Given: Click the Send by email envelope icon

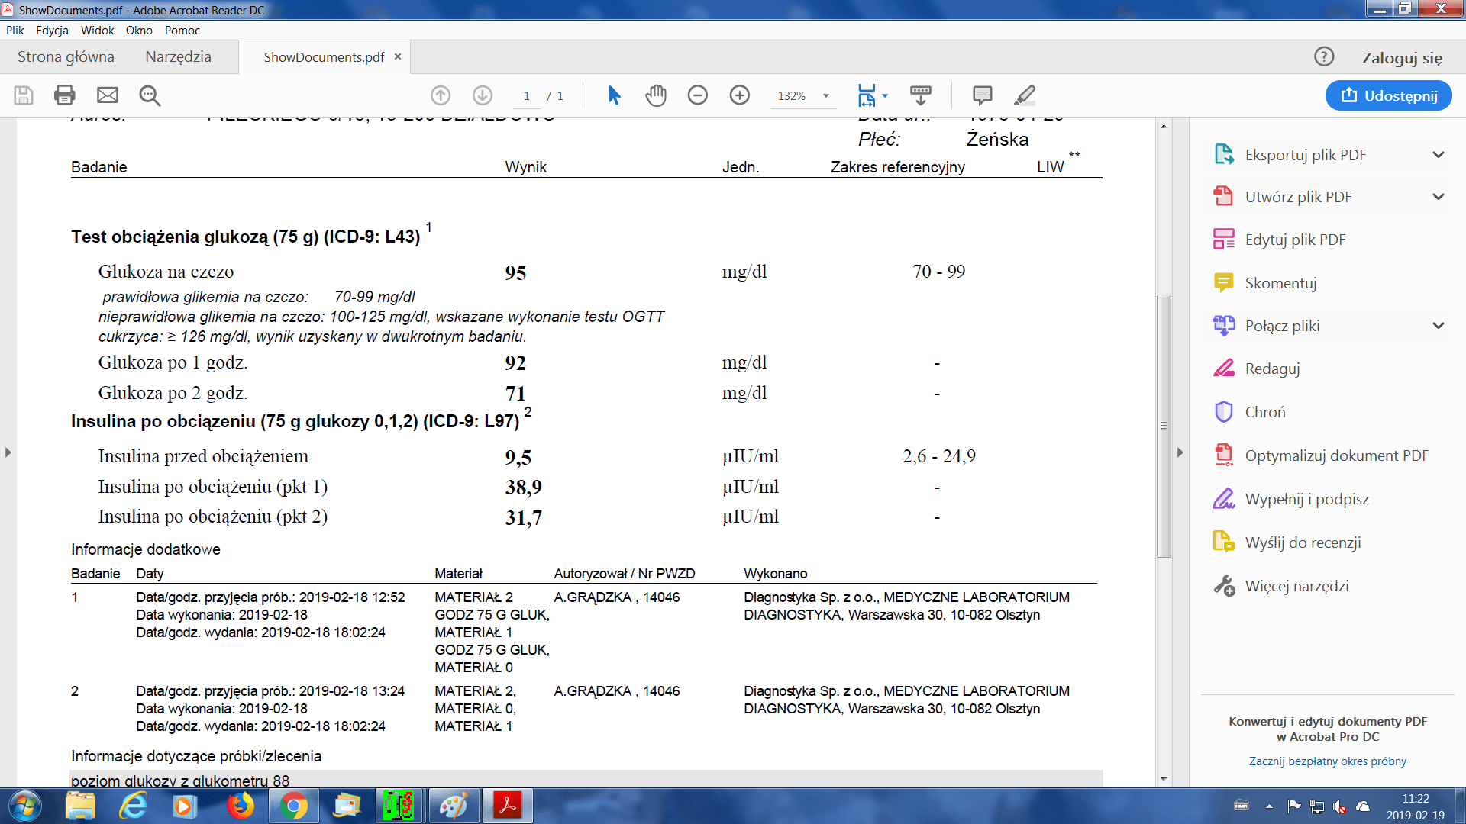Looking at the screenshot, I should [x=108, y=95].
